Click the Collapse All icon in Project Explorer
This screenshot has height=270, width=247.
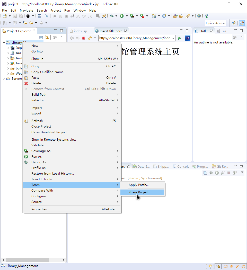(41, 37)
